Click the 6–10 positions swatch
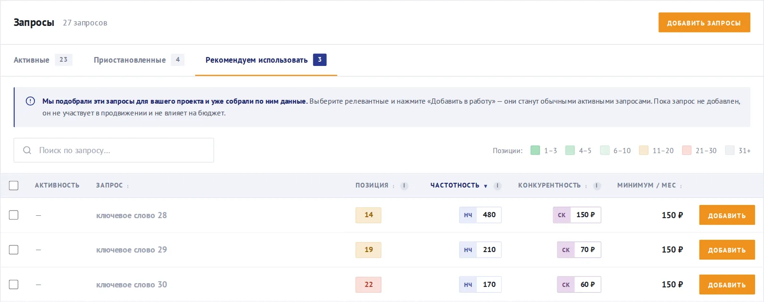Screen dimensions: 764x302 click(605, 150)
